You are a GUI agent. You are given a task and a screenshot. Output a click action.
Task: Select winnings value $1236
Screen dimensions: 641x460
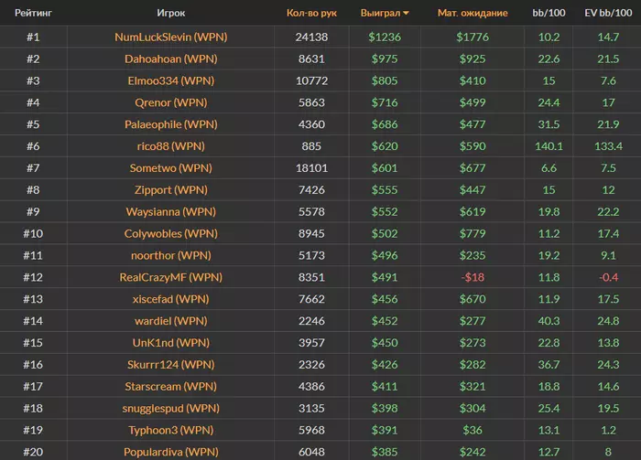click(x=385, y=37)
